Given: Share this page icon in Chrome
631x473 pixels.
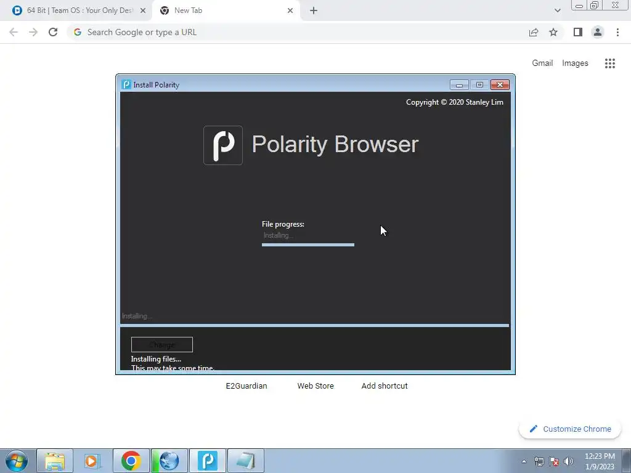Looking at the screenshot, I should [x=534, y=32].
